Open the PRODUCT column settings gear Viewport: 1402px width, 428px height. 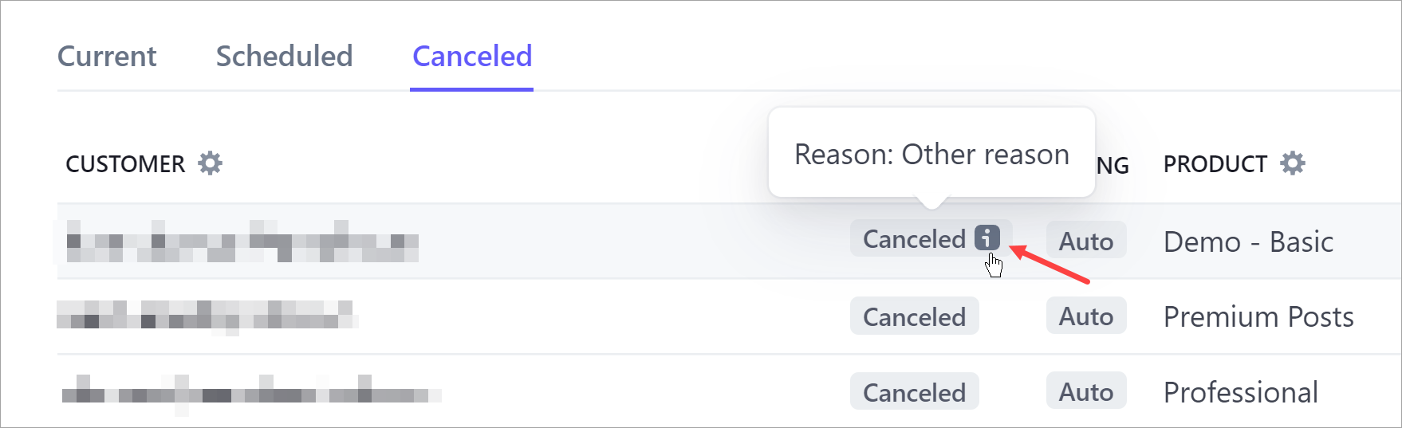[x=1292, y=163]
